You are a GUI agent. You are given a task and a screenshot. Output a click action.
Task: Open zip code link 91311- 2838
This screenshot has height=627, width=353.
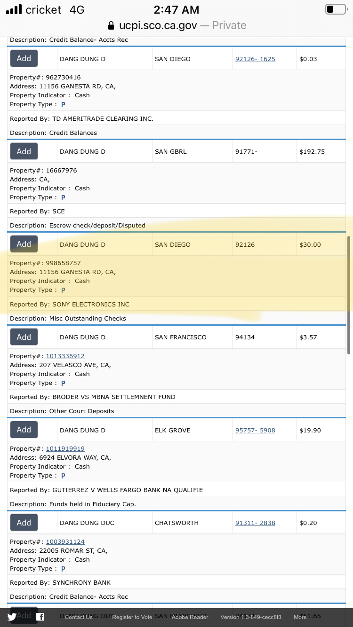[255, 523]
